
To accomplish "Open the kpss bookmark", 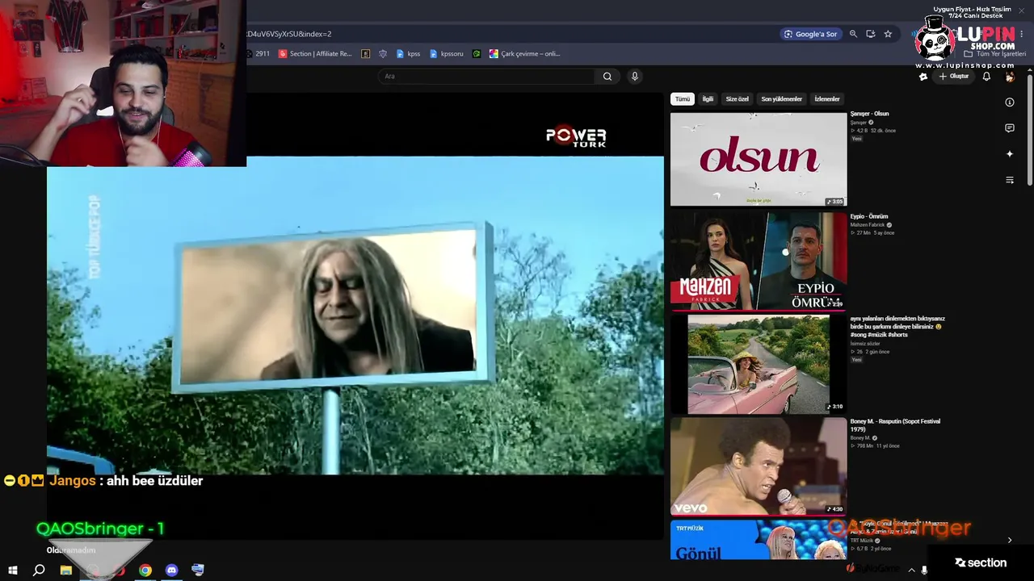I will click(x=408, y=54).
